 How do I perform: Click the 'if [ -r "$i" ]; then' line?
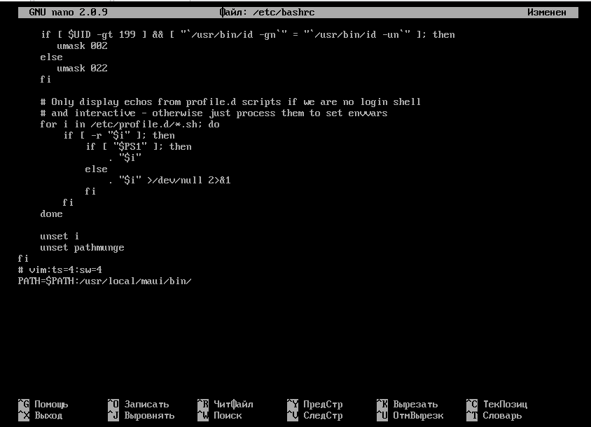coord(119,135)
